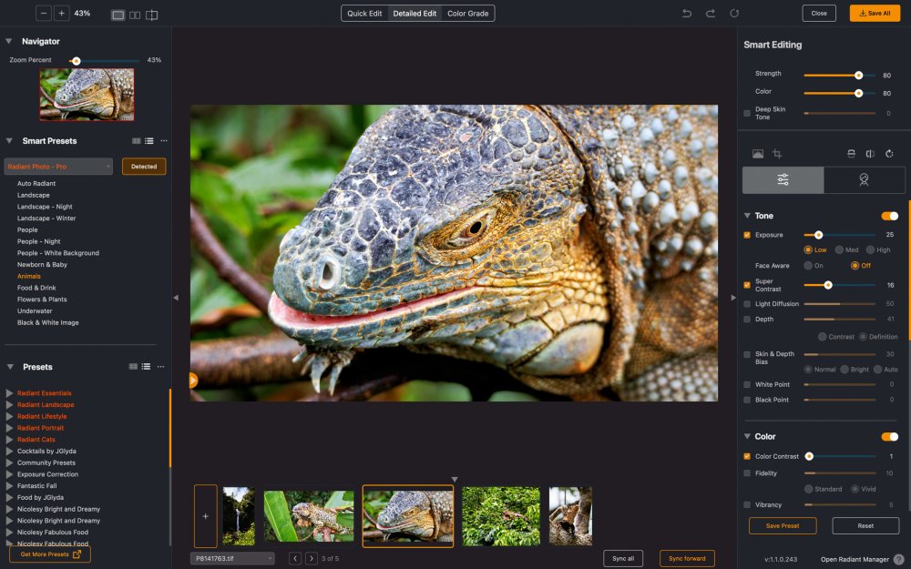Enable the Deep Skin Tone checkbox

pos(747,113)
